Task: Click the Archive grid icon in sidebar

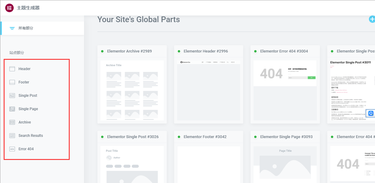Action: (12, 122)
